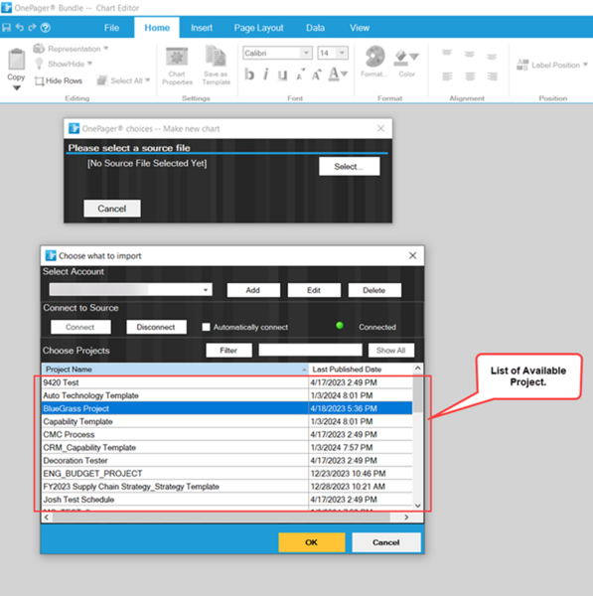The image size is (593, 596).
Task: Sort by Project Name column header
Action: click(175, 370)
